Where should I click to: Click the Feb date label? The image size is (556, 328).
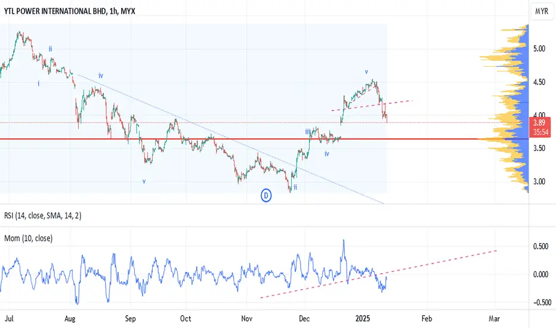tap(427, 318)
